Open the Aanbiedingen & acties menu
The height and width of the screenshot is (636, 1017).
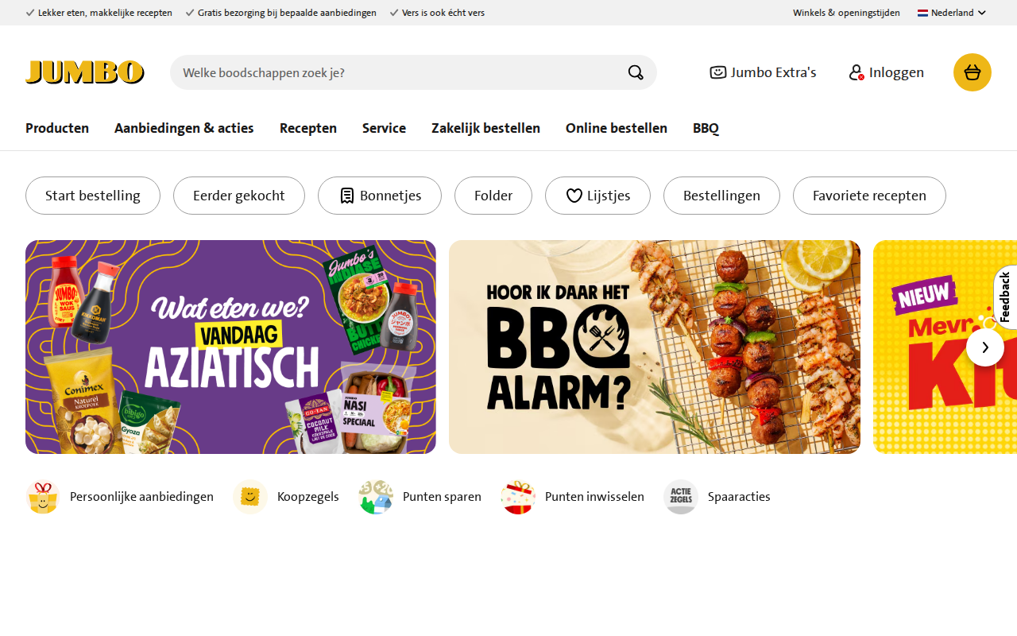(x=184, y=128)
